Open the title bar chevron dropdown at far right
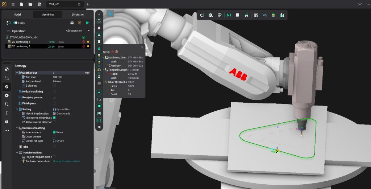Screen dimensions: 371x189 coord(360,4)
